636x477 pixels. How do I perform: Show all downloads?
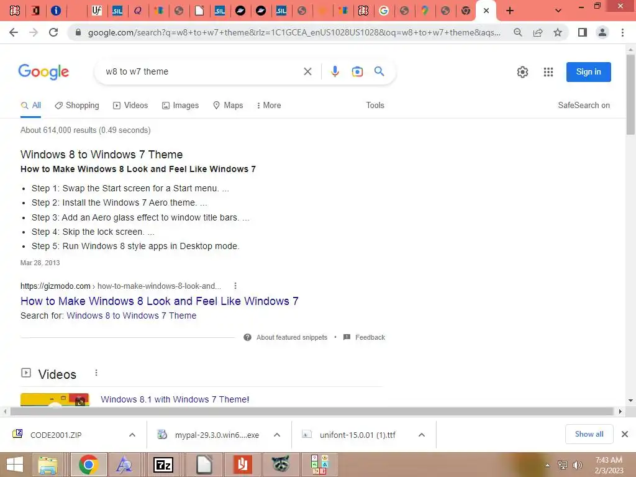click(x=589, y=434)
